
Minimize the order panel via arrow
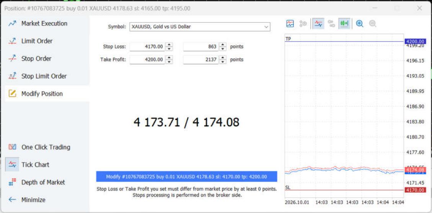[x=12, y=200]
